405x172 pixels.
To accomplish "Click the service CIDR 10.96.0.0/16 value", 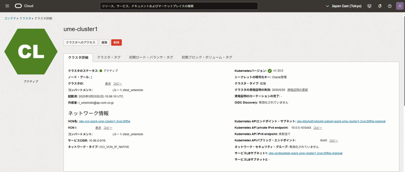I will [97, 140].
